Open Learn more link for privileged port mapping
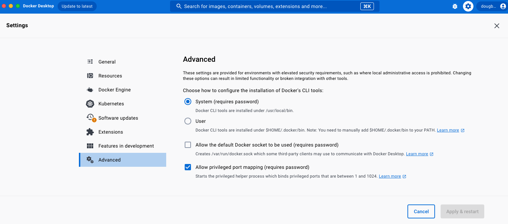 [390, 176]
